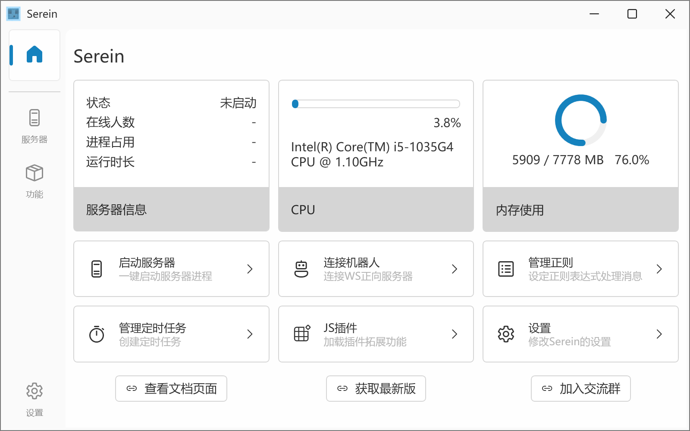Open 设置 at the sidebar bottom
Viewport: 690px width, 431px height.
(34, 399)
